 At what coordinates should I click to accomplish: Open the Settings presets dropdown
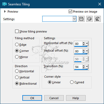(x=74, y=19)
